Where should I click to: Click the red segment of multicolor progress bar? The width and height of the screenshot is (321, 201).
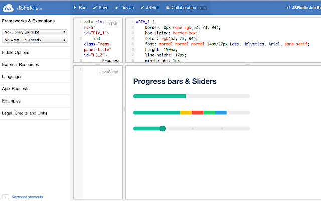click(x=197, y=112)
